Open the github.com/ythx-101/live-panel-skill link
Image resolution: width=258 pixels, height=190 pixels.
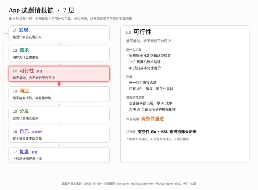[x=156, y=184]
